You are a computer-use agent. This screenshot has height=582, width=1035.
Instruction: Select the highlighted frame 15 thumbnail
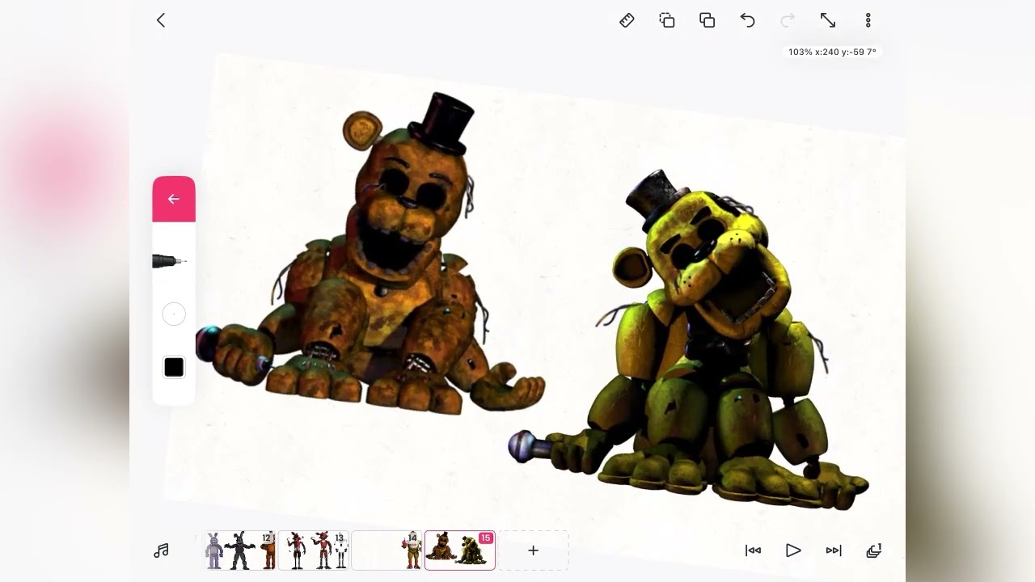(x=460, y=550)
